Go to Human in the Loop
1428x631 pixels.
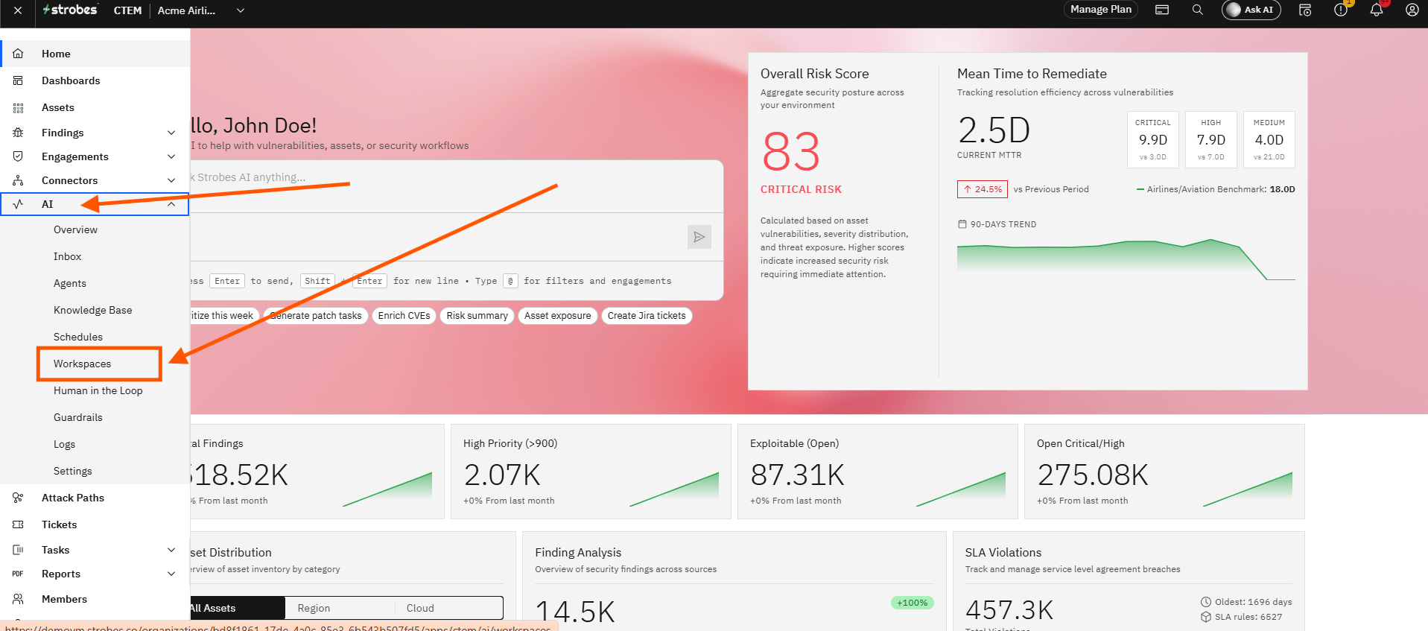coord(98,390)
